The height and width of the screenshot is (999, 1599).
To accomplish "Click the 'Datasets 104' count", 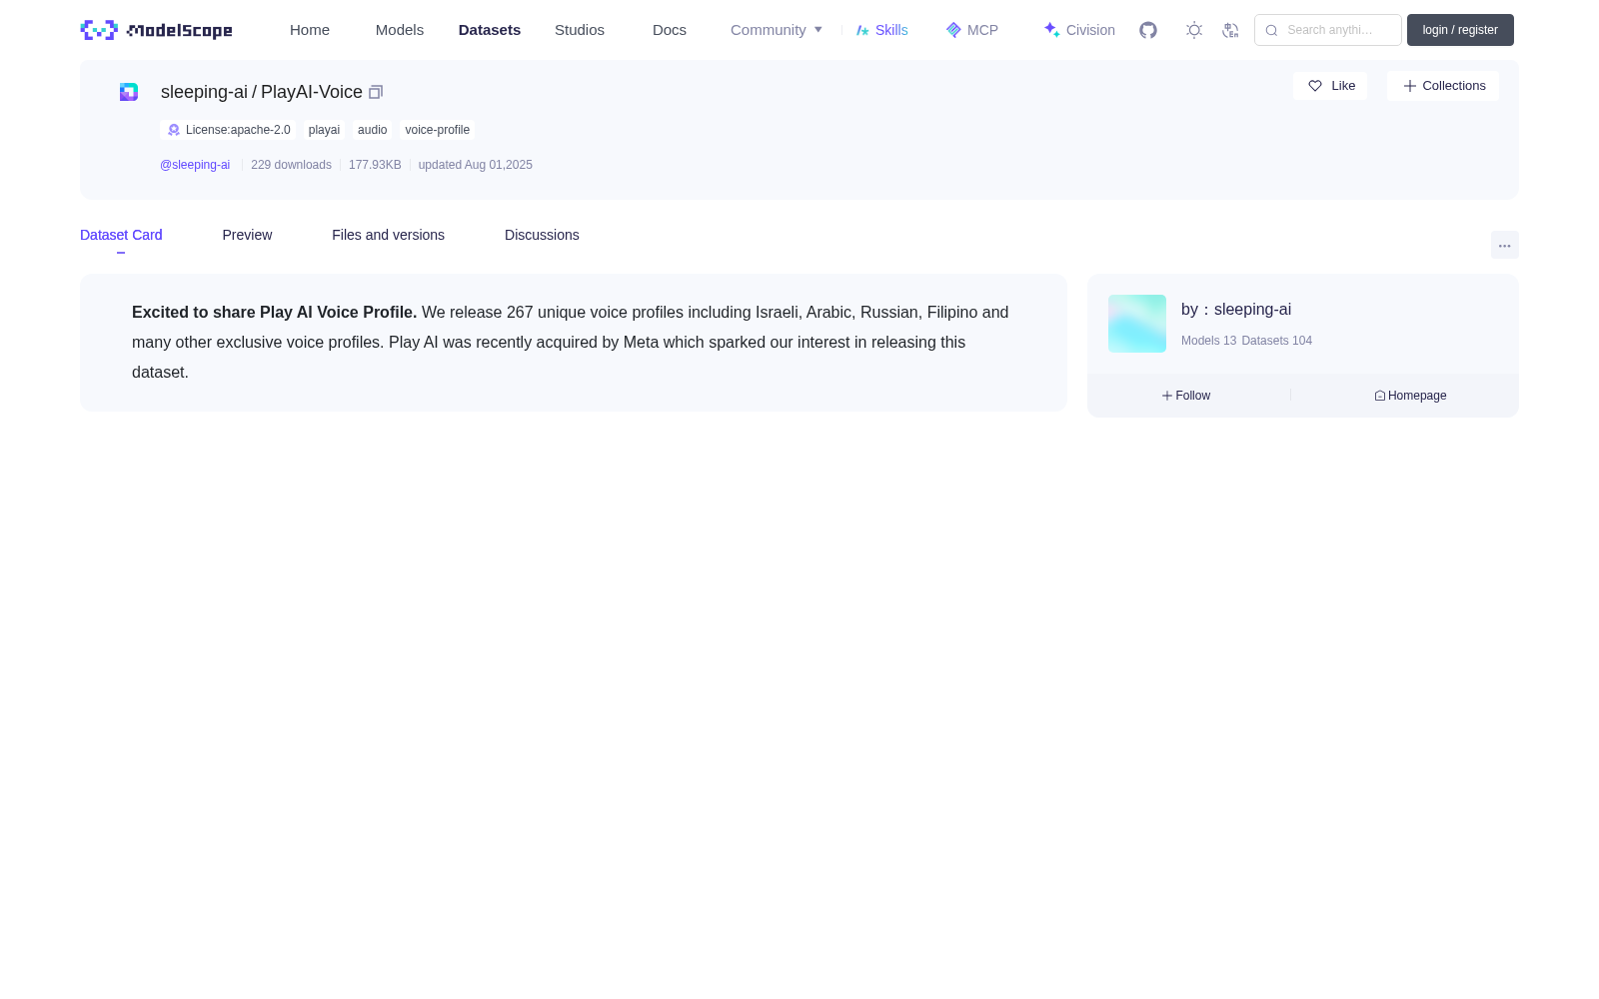I will (x=1276, y=341).
